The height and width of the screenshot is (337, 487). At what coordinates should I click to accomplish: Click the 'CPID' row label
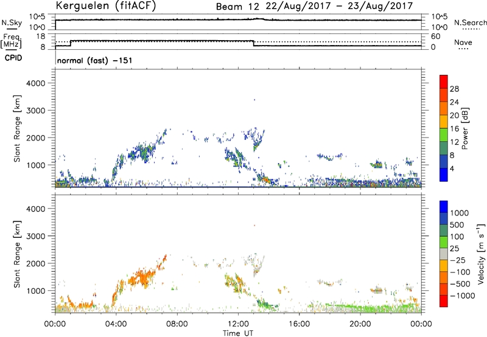tap(13, 58)
